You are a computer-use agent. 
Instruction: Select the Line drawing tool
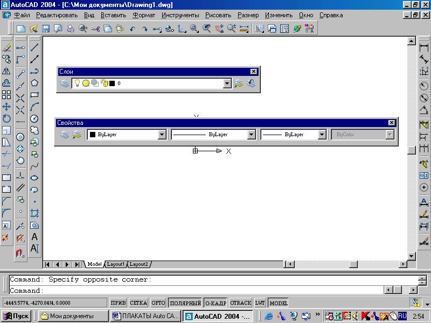point(34,47)
